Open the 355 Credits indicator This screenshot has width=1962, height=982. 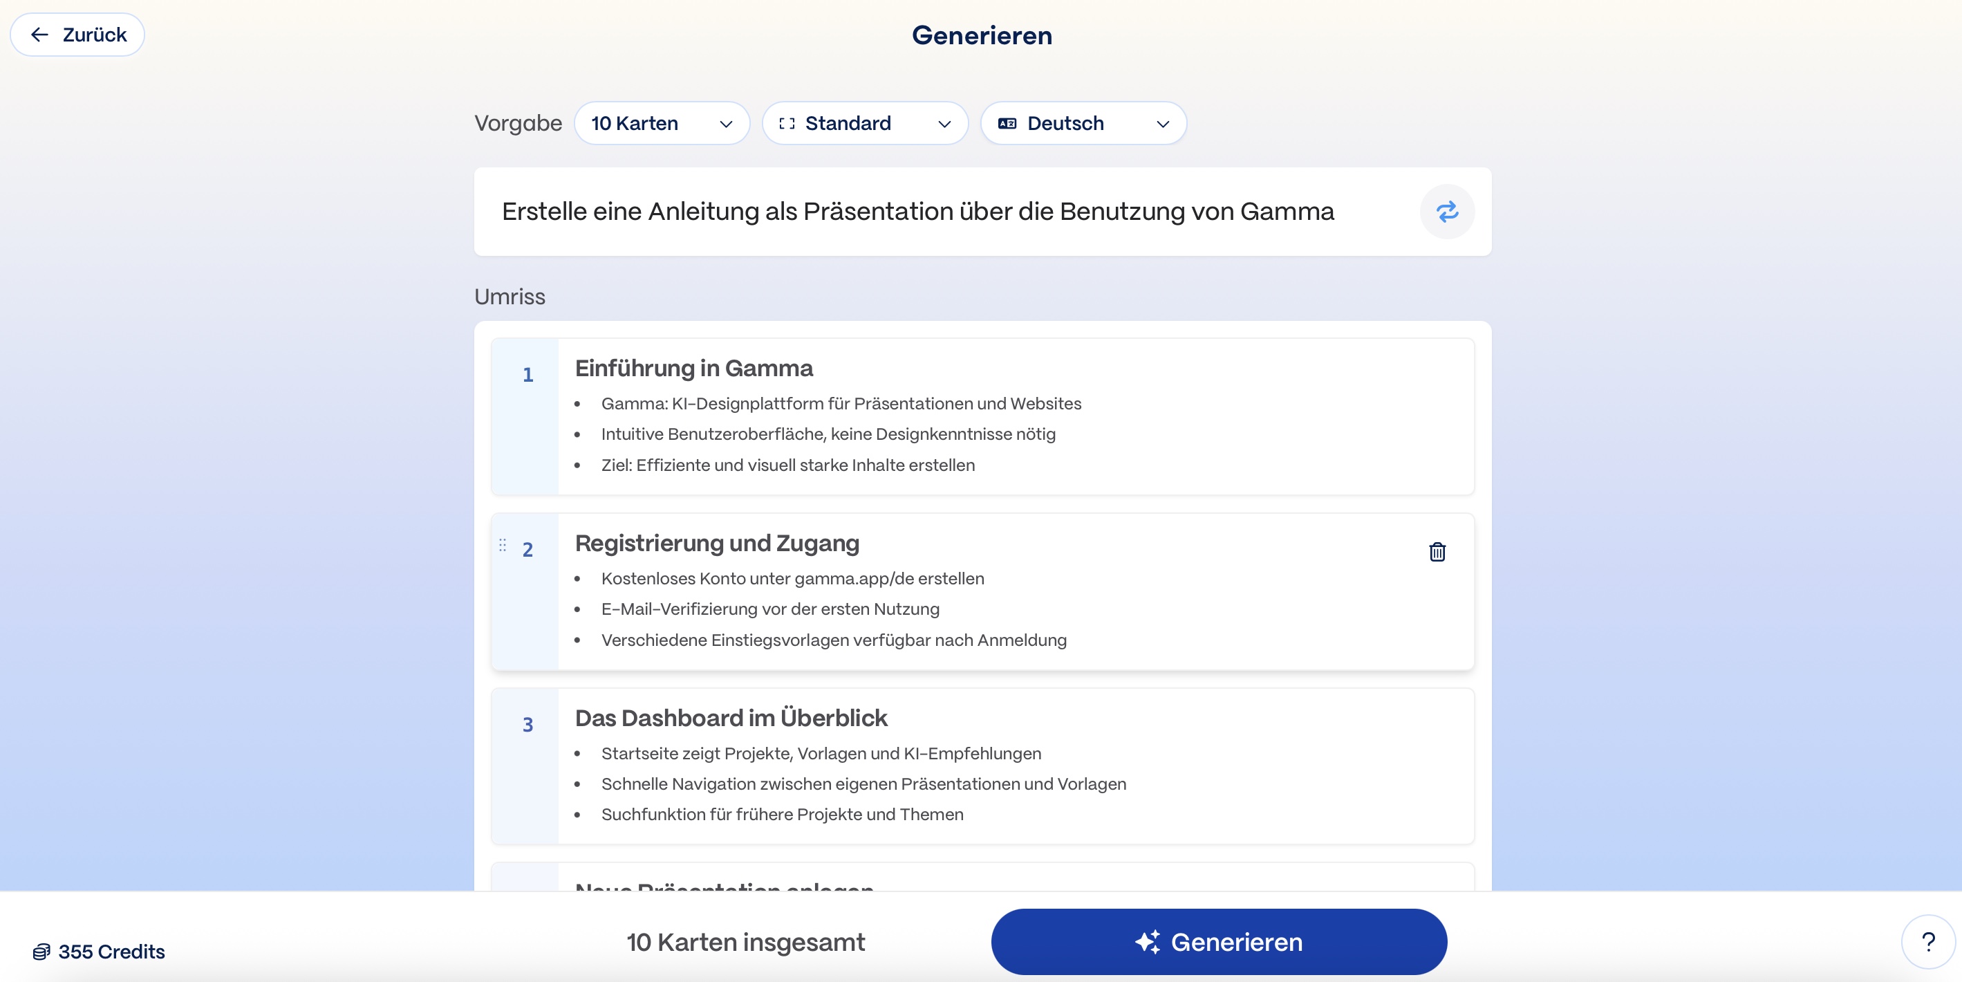click(98, 952)
